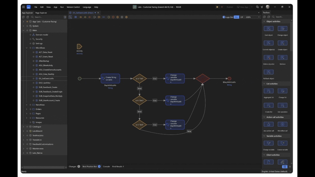Collapse the Microflows folder
Image resolution: width=315 pixels, height=177 pixels.
[26, 48]
